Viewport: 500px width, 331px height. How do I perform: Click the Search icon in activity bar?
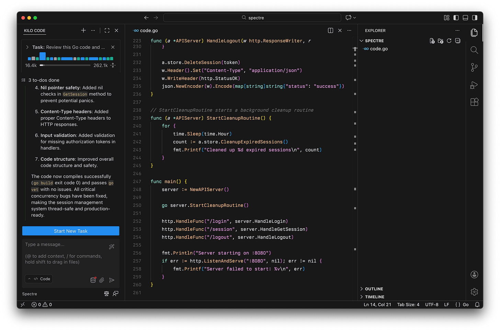click(x=474, y=50)
